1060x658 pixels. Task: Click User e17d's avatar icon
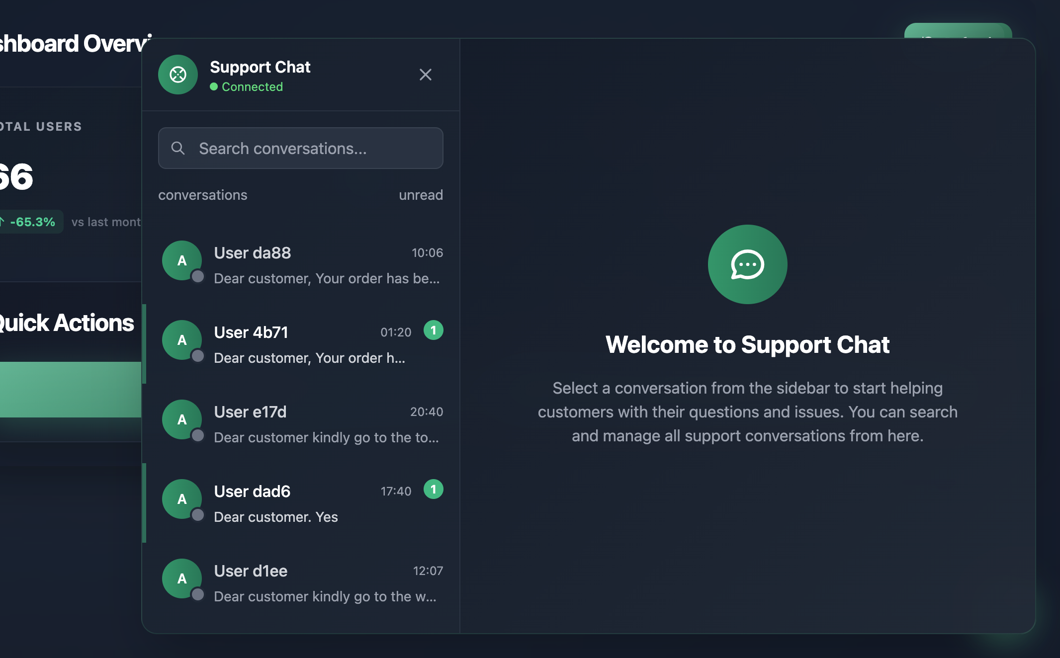pyautogui.click(x=182, y=419)
